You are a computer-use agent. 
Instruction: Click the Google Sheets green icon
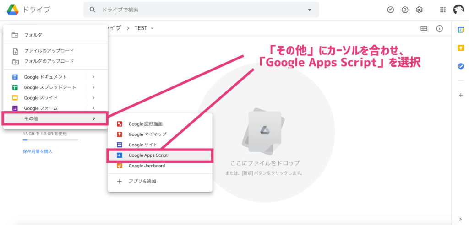tap(15, 87)
